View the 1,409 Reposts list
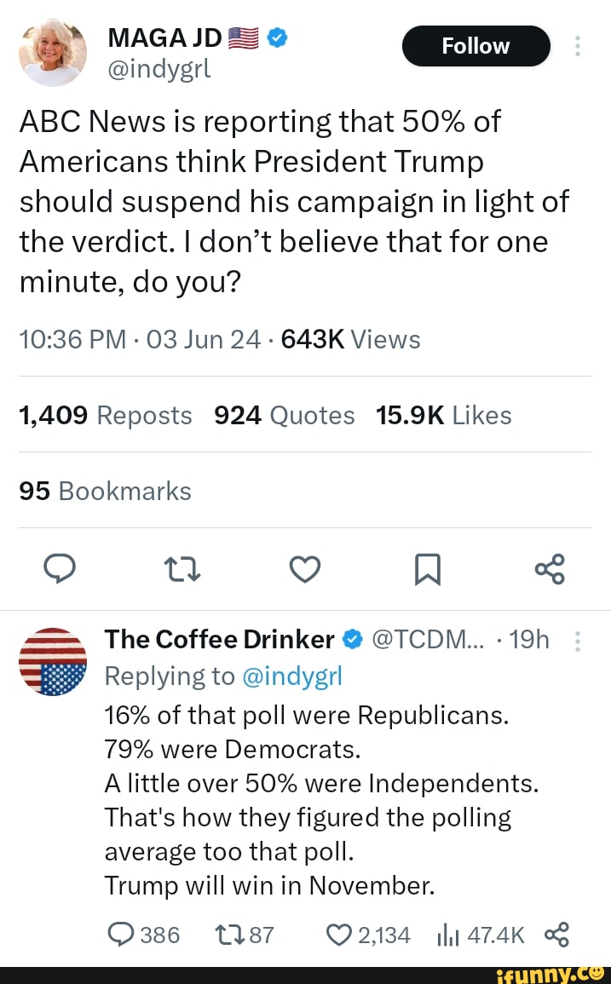 pyautogui.click(x=106, y=415)
